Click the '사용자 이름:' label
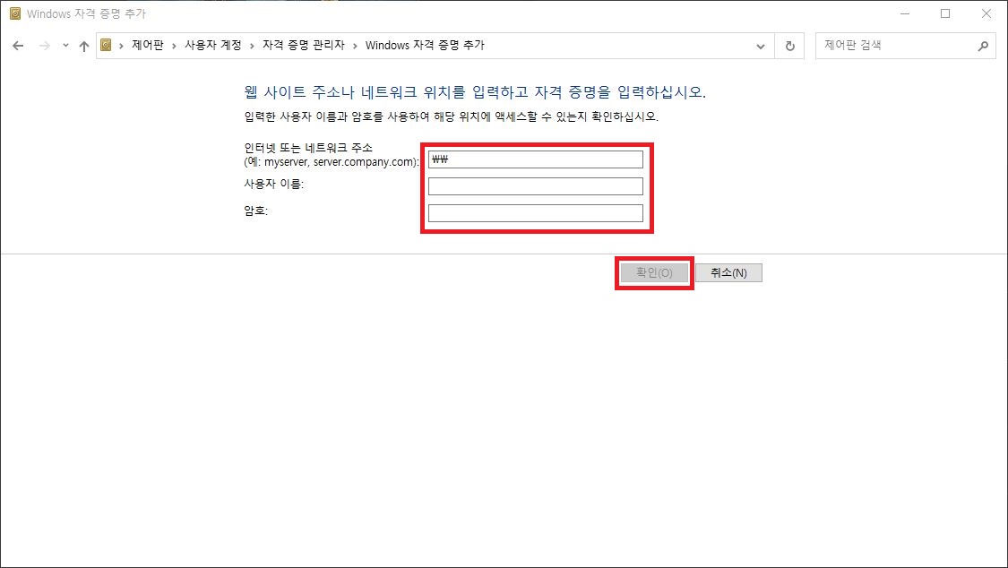 point(274,184)
